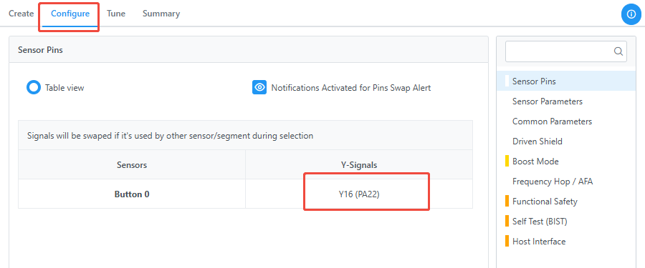Image resolution: width=645 pixels, height=268 pixels.
Task: Select Self Test (BIST) entry
Action: [x=566, y=222]
